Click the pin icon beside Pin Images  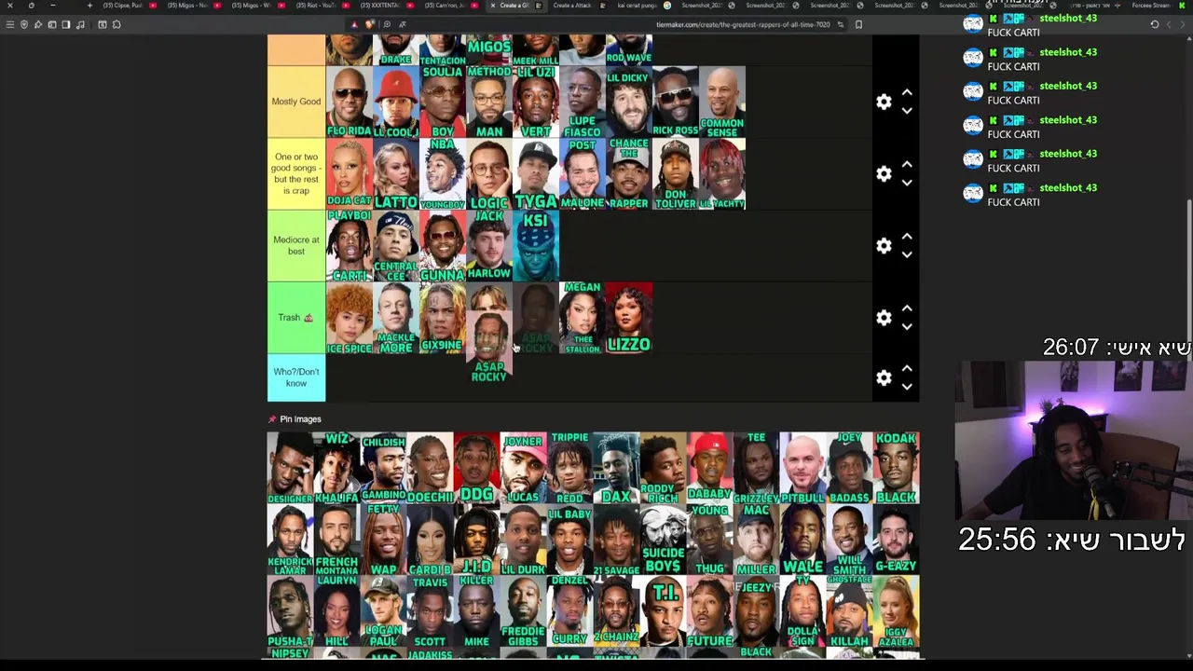272,419
